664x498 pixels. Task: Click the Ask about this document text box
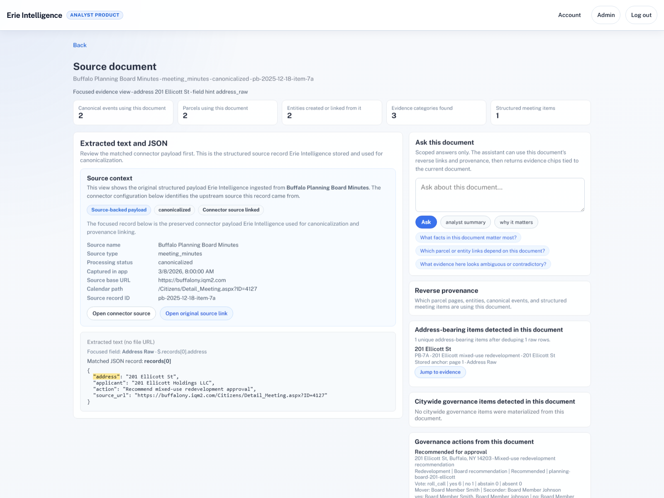click(499, 195)
